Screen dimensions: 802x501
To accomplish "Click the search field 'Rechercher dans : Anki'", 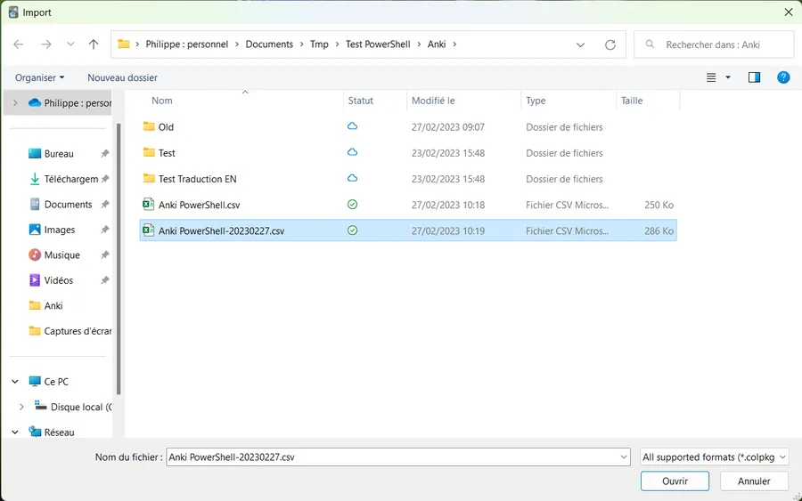I will 714,44.
